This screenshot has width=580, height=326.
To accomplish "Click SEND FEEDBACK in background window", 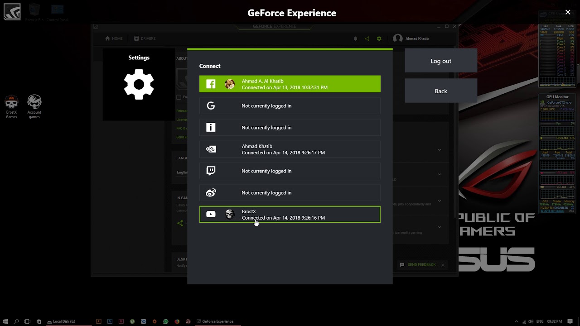I will (418, 265).
